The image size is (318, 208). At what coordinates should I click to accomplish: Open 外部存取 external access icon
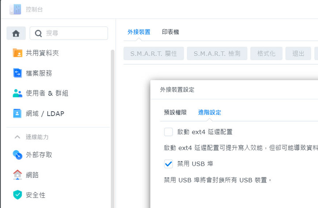pos(17,155)
